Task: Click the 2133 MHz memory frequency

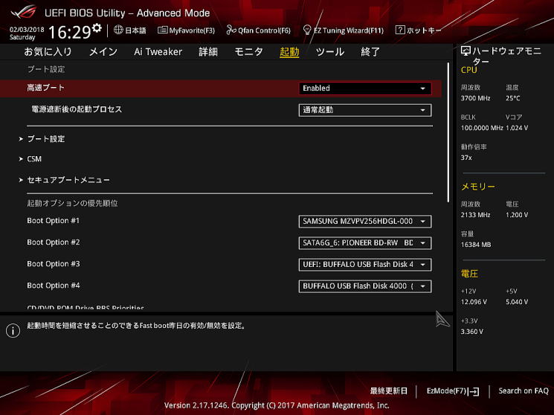Action: [x=476, y=215]
